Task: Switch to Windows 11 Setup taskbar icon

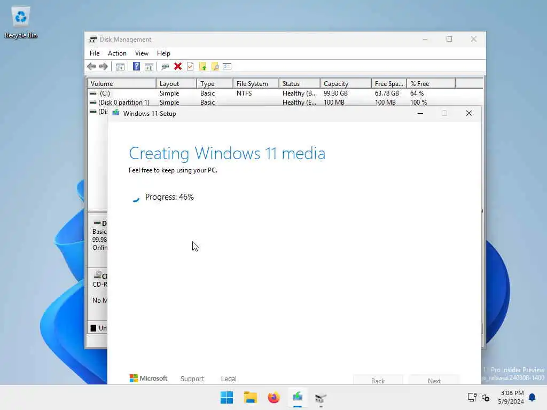Action: pyautogui.click(x=298, y=397)
